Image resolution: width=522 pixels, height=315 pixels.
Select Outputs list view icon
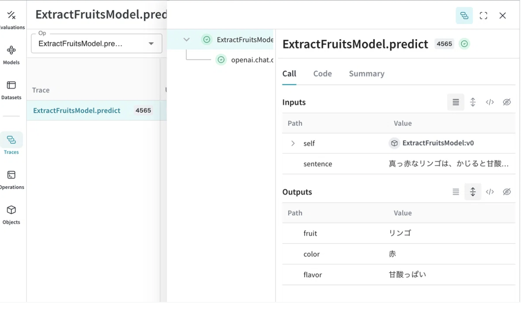click(x=456, y=192)
